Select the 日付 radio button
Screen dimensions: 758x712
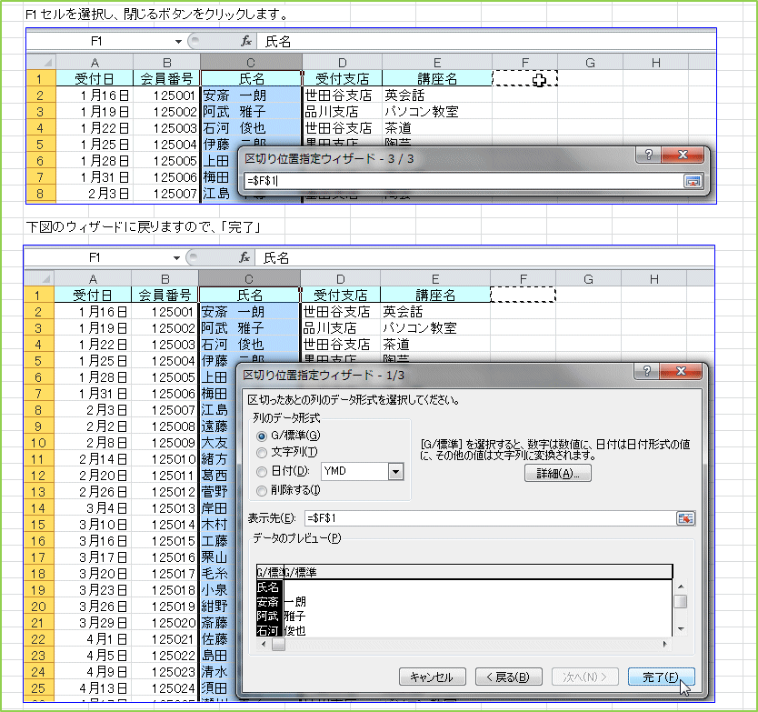point(262,472)
